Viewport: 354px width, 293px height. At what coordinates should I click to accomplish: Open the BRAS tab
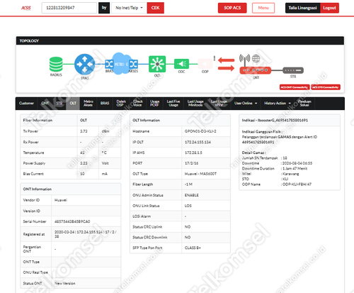105,104
